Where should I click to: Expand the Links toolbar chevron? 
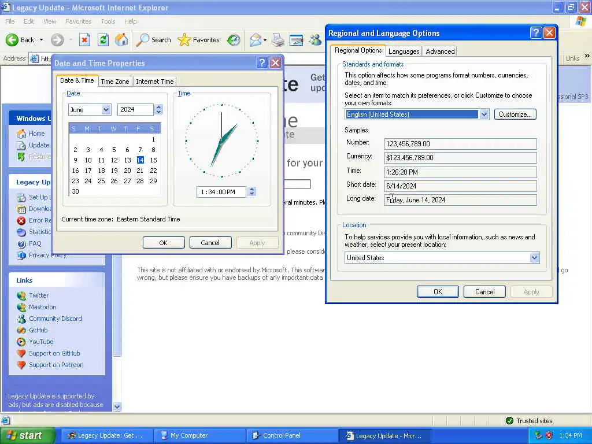(587, 56)
